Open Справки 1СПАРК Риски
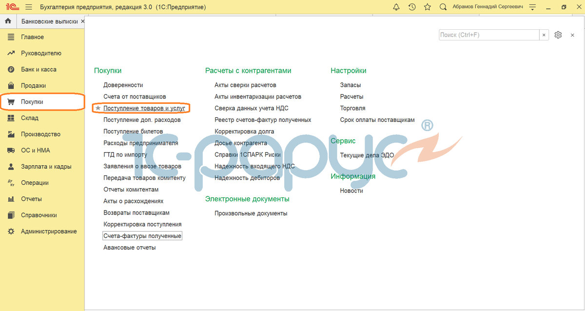The image size is (585, 311). tap(249, 155)
